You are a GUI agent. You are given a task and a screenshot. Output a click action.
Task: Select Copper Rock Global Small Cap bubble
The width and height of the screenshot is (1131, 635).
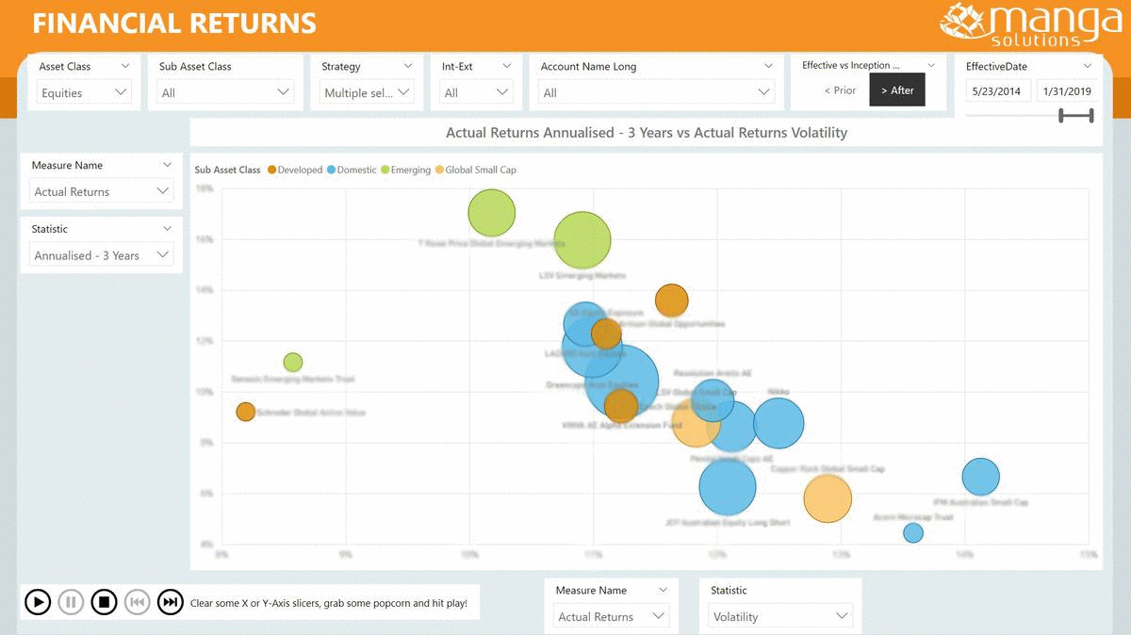[828, 498]
